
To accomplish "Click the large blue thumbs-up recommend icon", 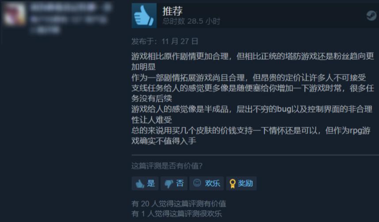I will pos(144,15).
